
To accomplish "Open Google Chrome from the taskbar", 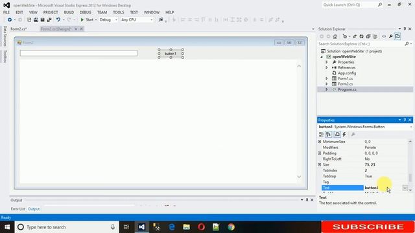I will (x=231, y=227).
